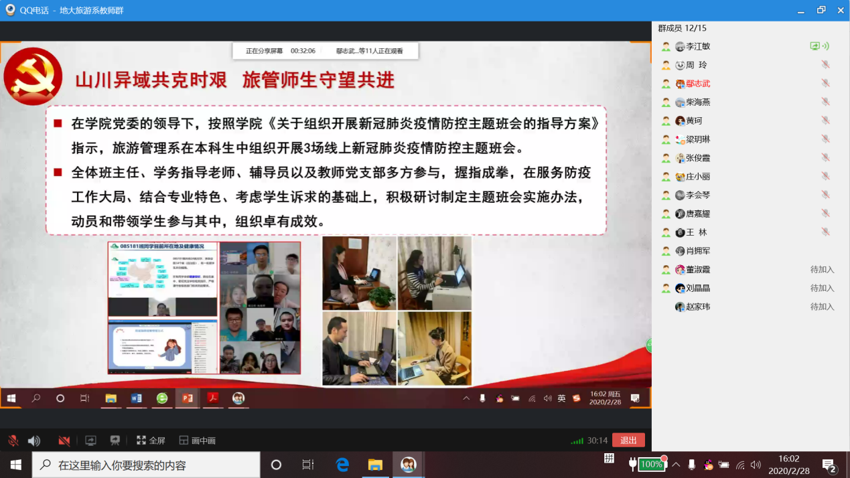Toggle the call speaker volume icon
Viewport: 850px width, 478px height.
pyautogui.click(x=33, y=441)
